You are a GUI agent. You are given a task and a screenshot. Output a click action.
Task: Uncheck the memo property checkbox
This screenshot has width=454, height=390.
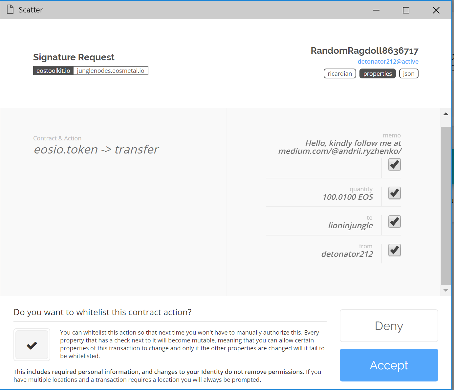pyautogui.click(x=394, y=164)
